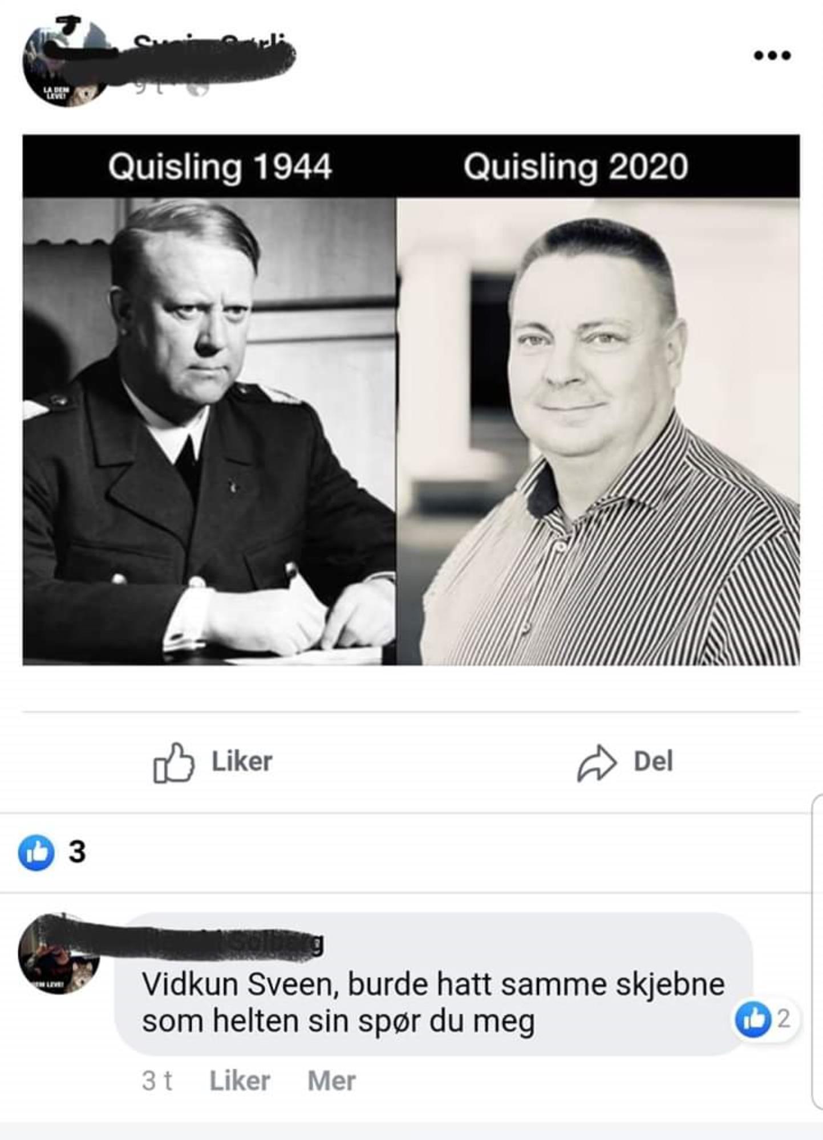
Task: Click the comment text bubble starting with Vidkun
Action: (433, 984)
